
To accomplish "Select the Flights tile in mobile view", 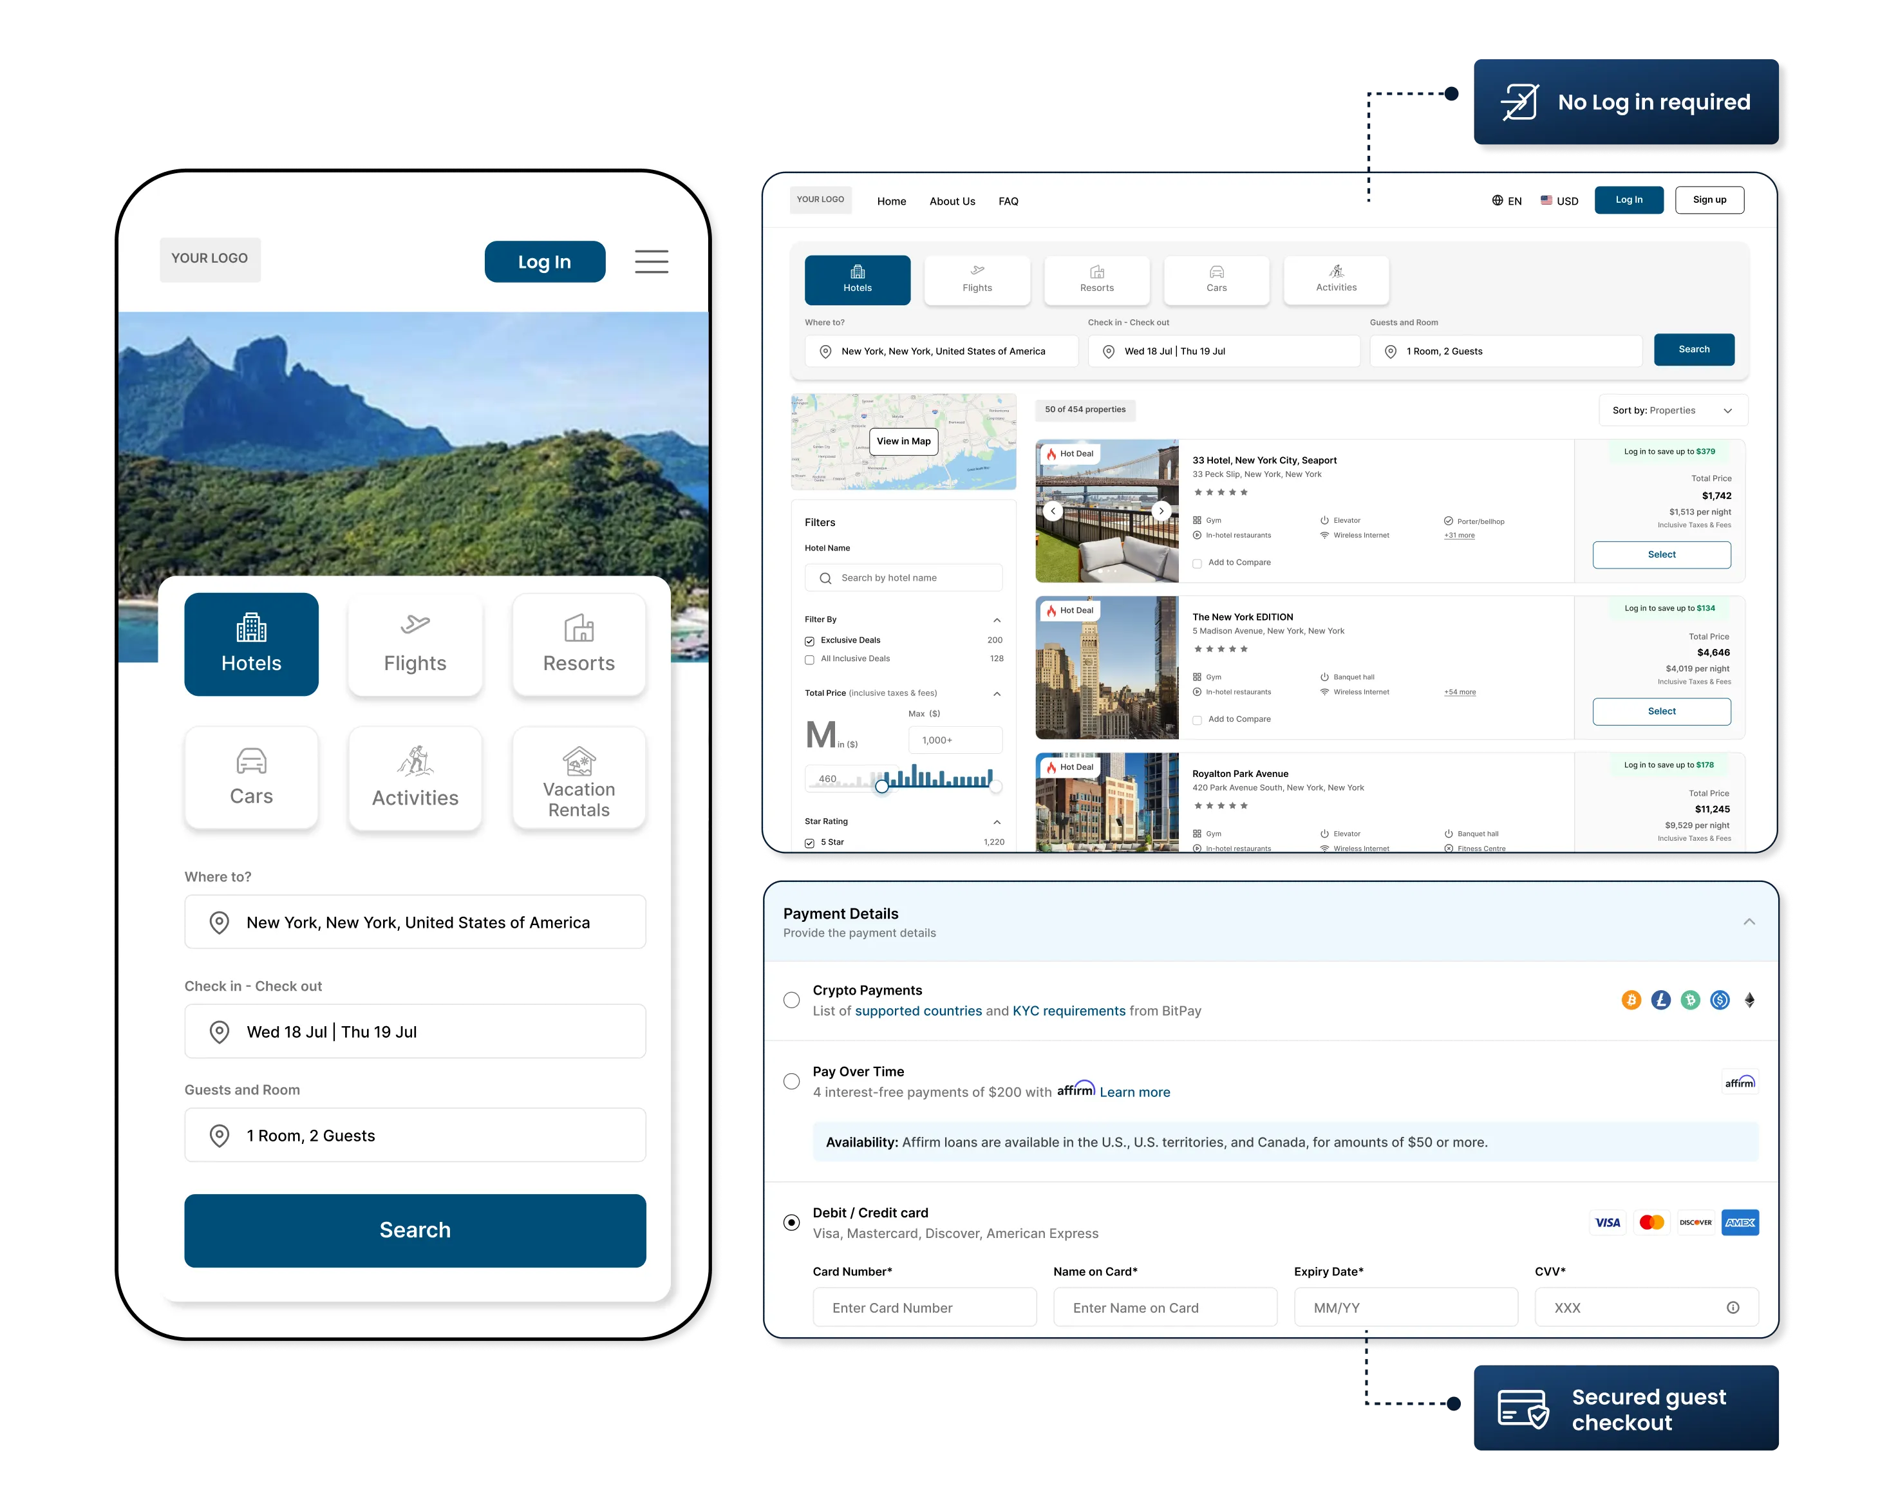I will pos(415,644).
